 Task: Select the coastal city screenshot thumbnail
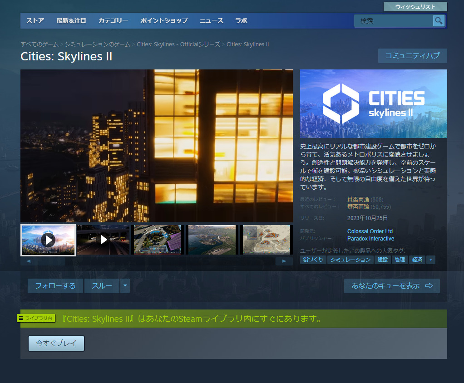click(x=212, y=240)
